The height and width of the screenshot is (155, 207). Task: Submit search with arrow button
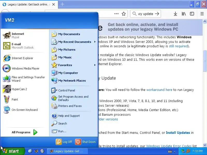157,14
